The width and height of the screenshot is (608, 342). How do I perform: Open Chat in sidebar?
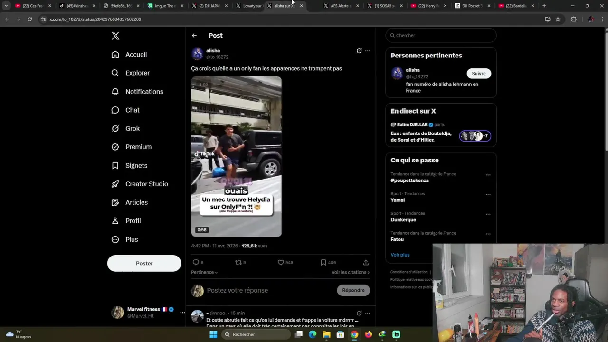pyautogui.click(x=125, y=110)
